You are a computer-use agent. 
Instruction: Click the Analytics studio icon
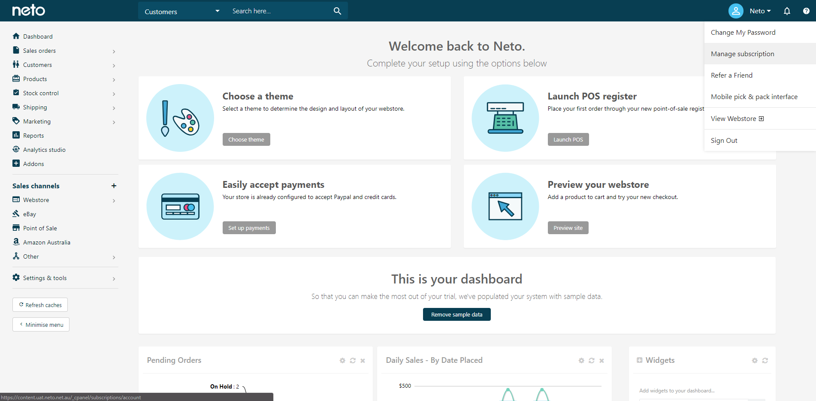(x=16, y=149)
